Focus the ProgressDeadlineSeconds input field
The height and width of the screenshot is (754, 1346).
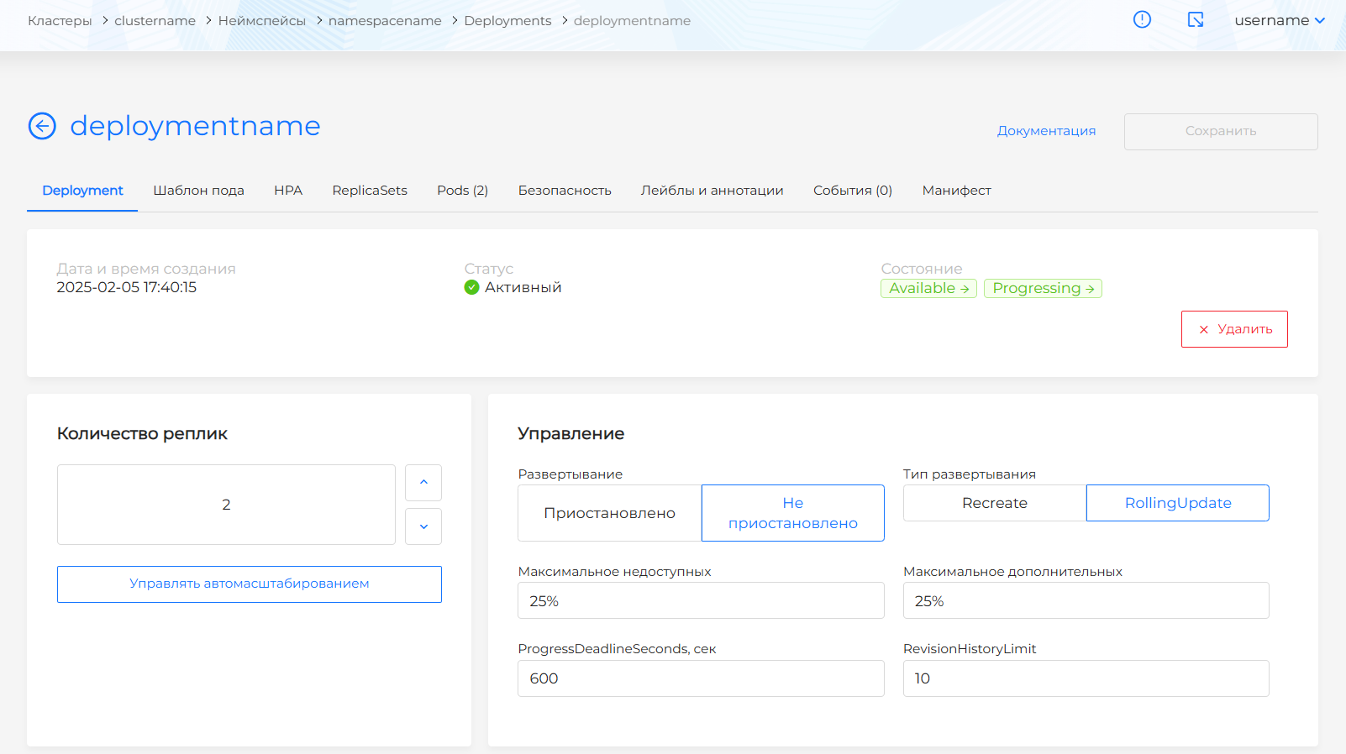[701, 678]
